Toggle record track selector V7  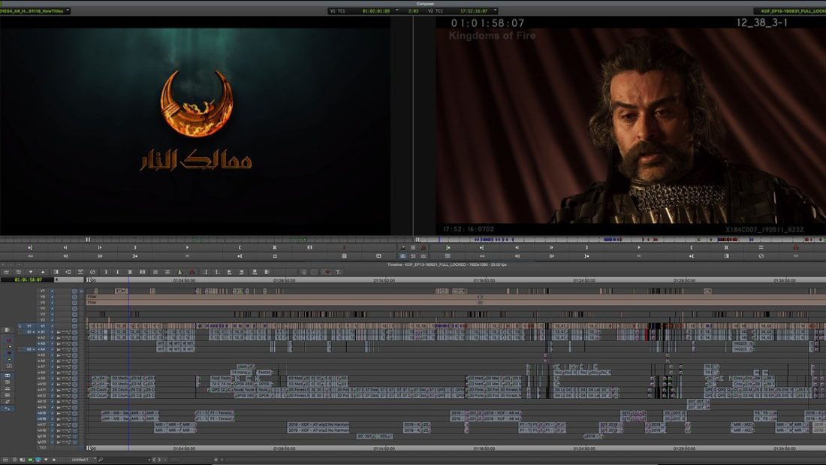point(43,291)
